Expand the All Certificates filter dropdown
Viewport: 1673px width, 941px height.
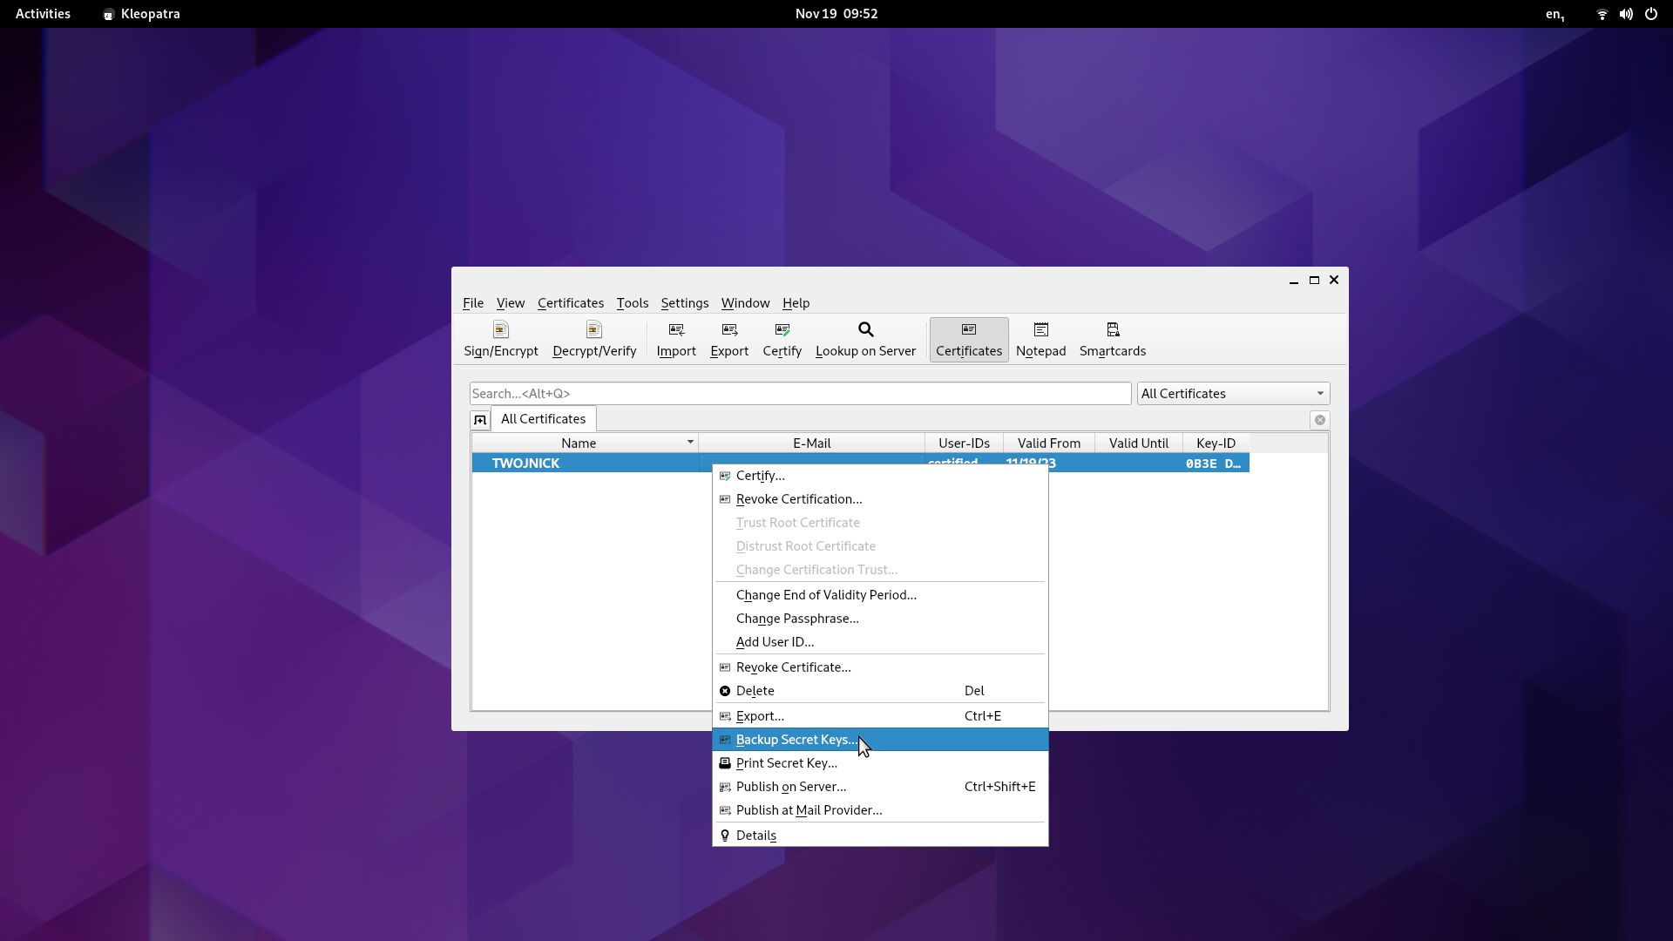coord(1232,394)
